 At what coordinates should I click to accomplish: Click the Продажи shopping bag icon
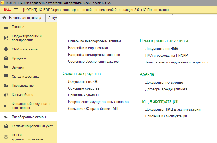tap(6, 58)
